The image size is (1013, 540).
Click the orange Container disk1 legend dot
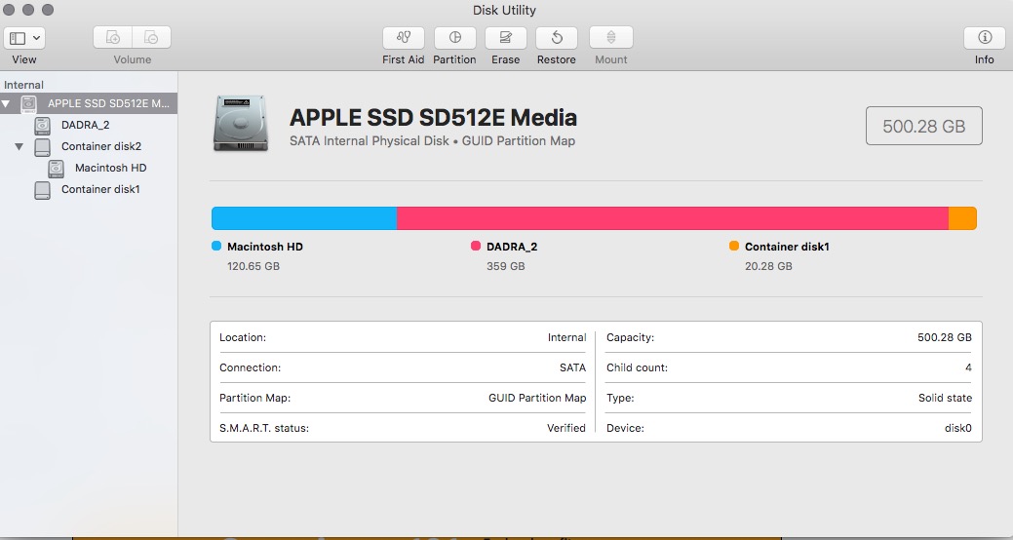tap(734, 246)
